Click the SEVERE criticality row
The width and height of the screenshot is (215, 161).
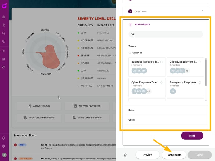tap(97, 56)
